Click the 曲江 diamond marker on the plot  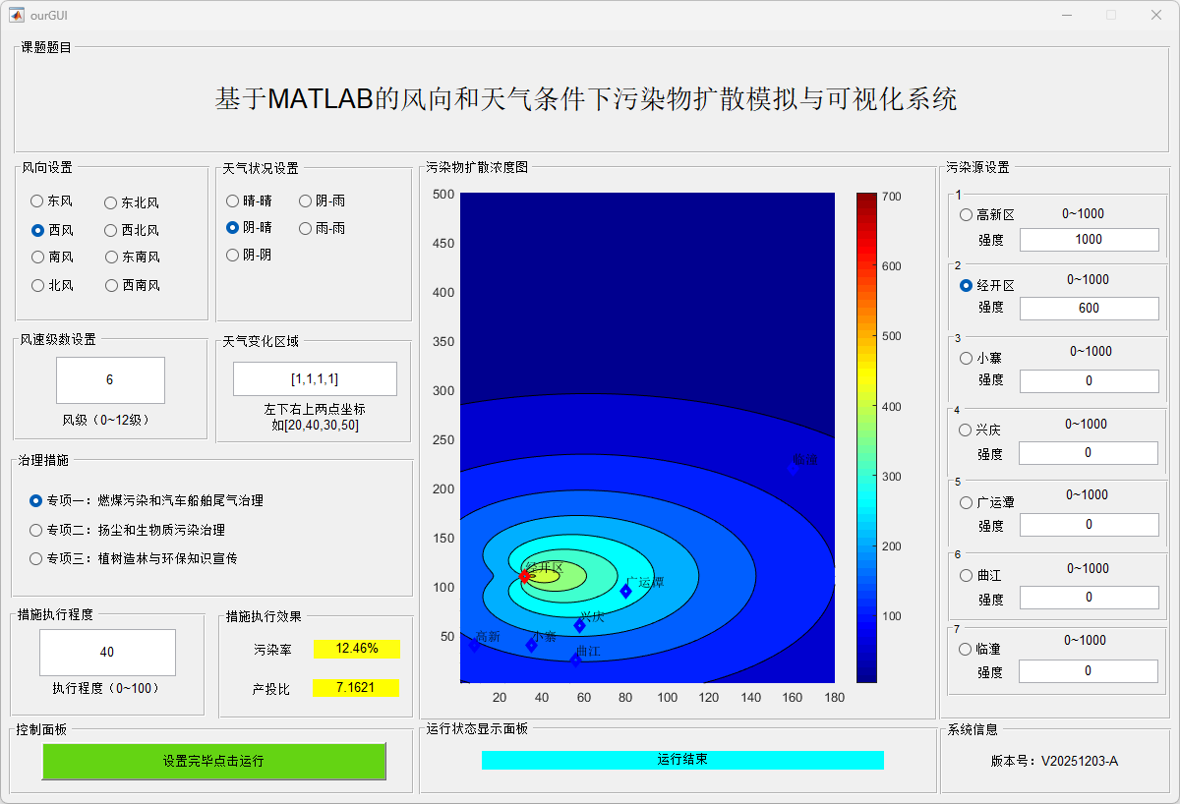coord(576,660)
